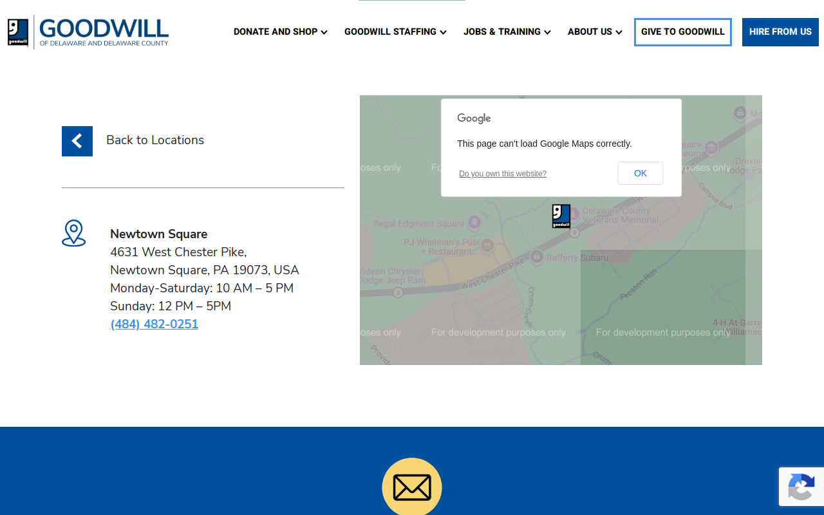The height and width of the screenshot is (515, 824).
Task: Click 'Newtown Square, PA 19073, USA' text
Action: click(x=205, y=270)
